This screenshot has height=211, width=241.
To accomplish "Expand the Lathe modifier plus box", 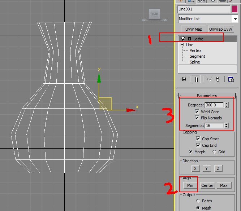I will (189, 39).
